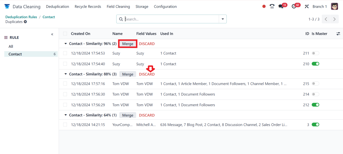Discard the Similarity 64% group
This screenshot has height=154, width=343.
[147, 115]
